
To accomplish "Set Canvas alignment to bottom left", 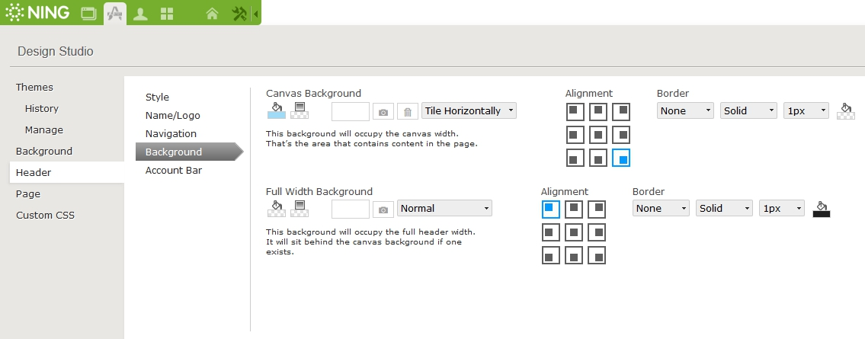I will 575,158.
